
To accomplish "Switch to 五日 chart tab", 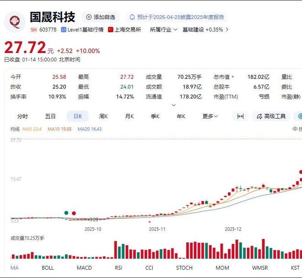I will coord(50,116).
